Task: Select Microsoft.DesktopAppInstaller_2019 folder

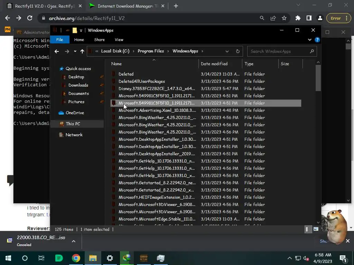Action: pos(206,154)
